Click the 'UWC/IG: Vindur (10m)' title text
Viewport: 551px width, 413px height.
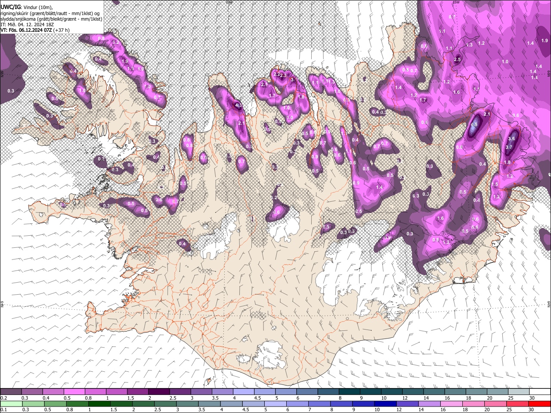pyautogui.click(x=27, y=7)
